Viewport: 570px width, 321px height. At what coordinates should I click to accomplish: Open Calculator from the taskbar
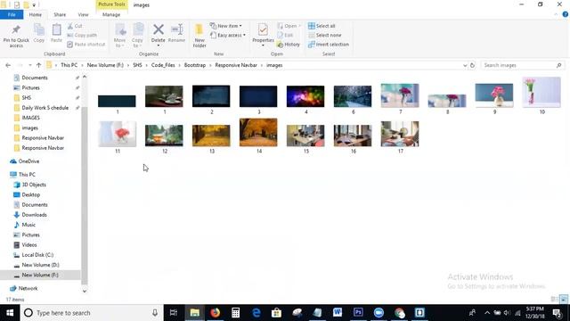pos(235,313)
